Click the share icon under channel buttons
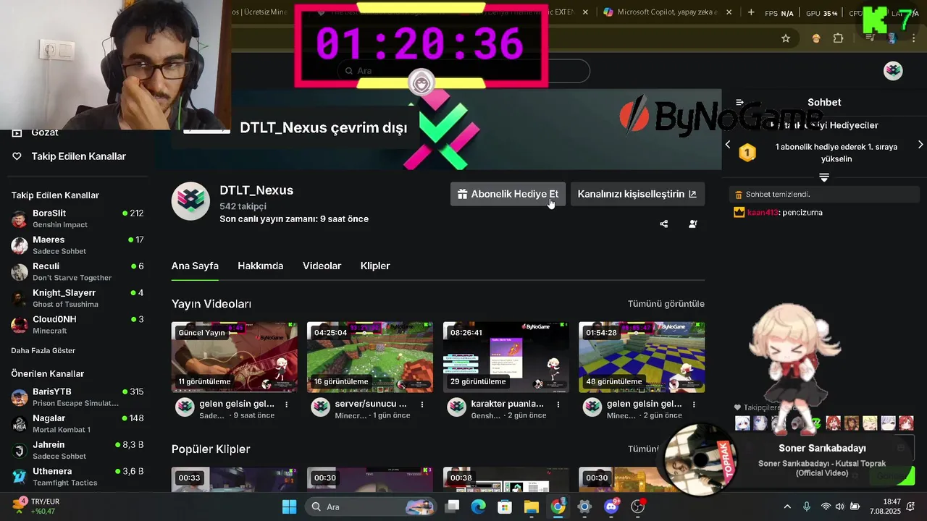 point(664,224)
